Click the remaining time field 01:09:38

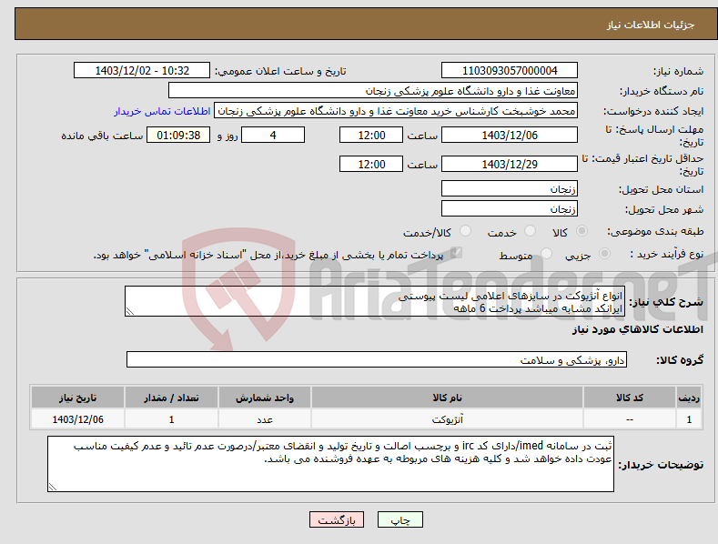point(178,135)
